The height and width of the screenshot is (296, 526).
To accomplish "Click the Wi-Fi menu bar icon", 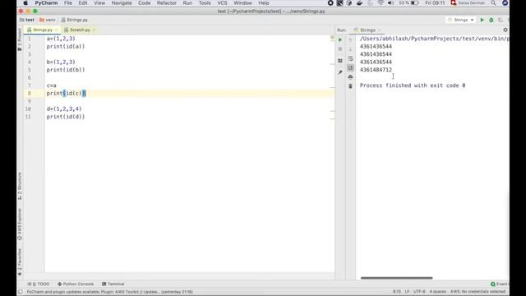I will click(x=381, y=3).
